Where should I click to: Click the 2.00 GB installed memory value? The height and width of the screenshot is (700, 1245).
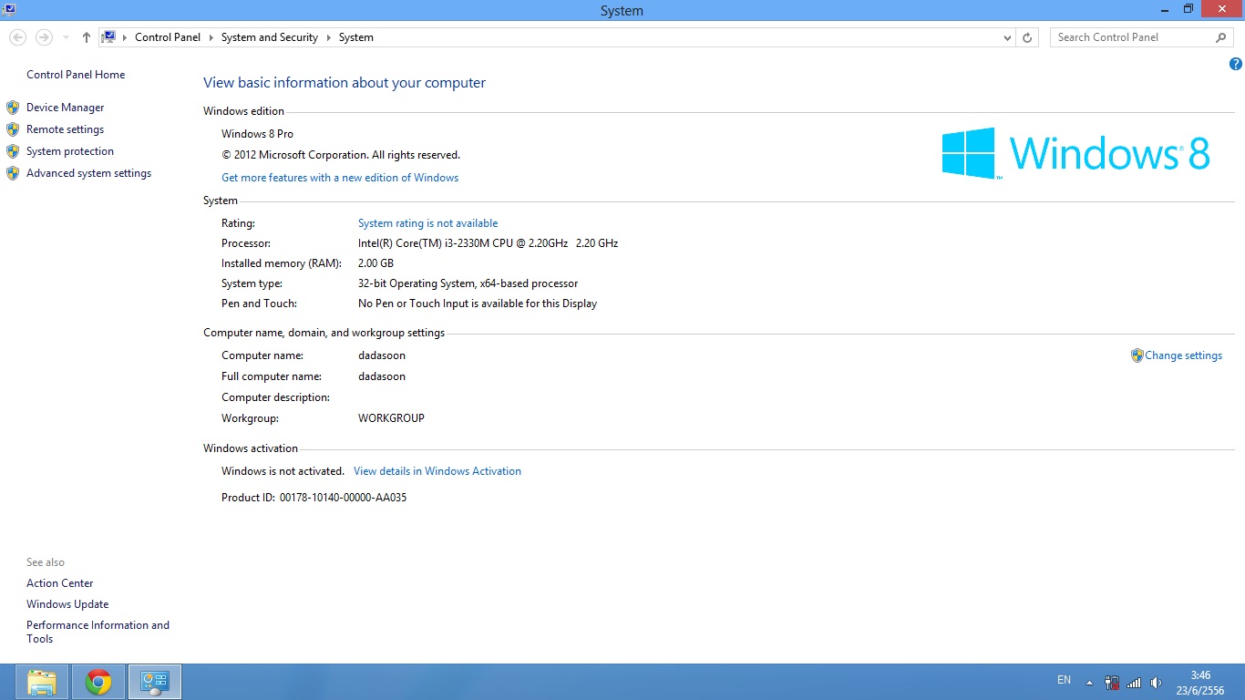tap(376, 263)
